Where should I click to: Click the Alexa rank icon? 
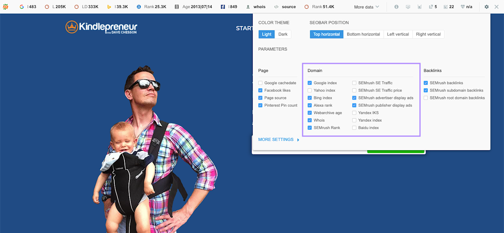pos(139,7)
